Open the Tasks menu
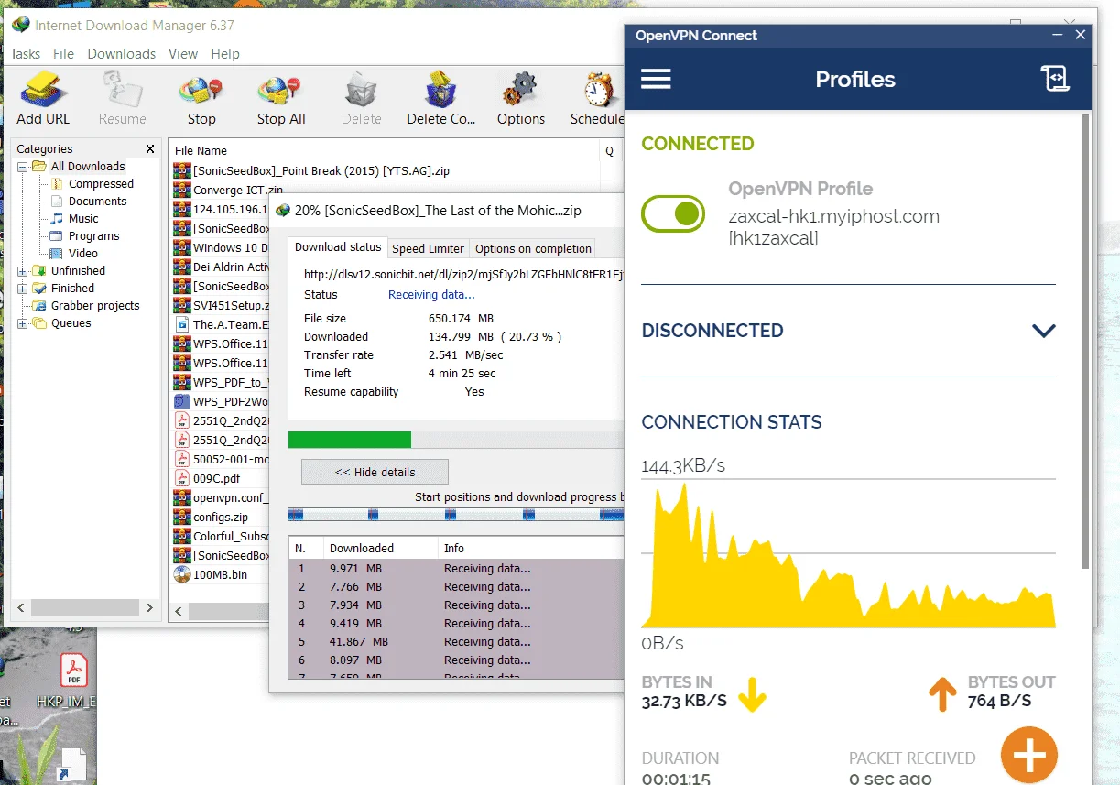 [26, 54]
